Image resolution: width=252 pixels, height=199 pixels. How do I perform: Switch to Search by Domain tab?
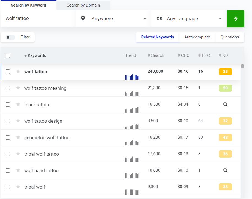point(83,5)
